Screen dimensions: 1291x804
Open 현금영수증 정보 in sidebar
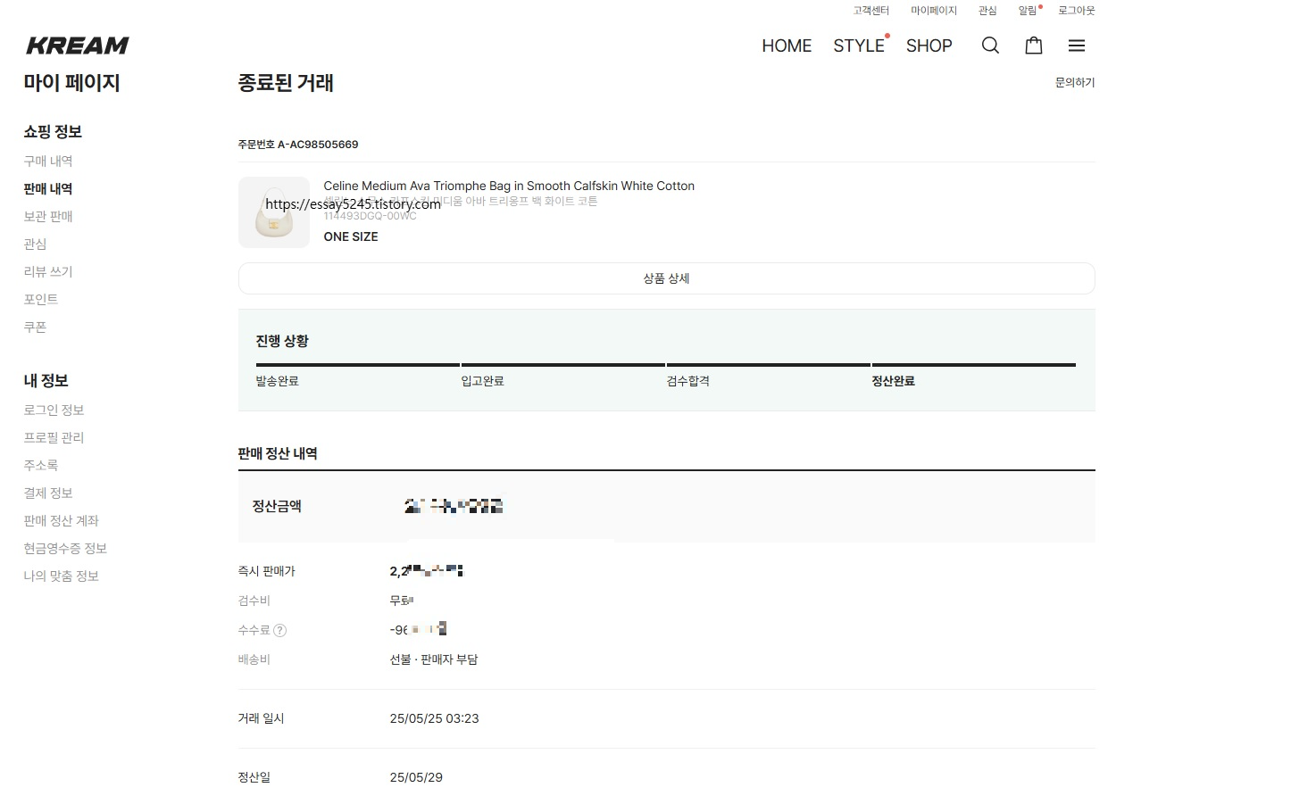[x=65, y=548]
